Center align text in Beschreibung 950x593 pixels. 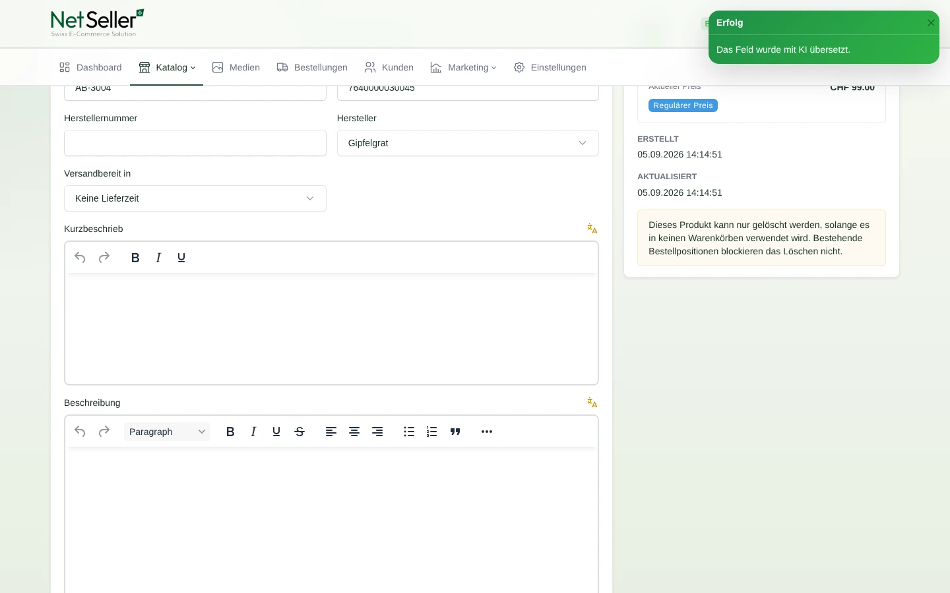[x=354, y=432]
